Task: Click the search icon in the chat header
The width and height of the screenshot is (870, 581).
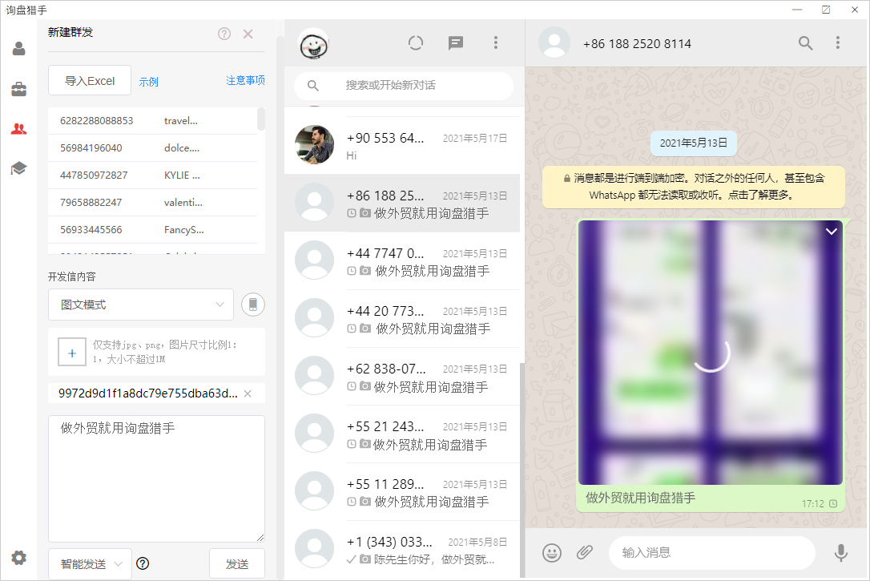Action: tap(805, 44)
